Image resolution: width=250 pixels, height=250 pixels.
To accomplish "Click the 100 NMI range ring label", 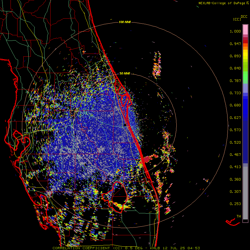I will tap(125, 22).
